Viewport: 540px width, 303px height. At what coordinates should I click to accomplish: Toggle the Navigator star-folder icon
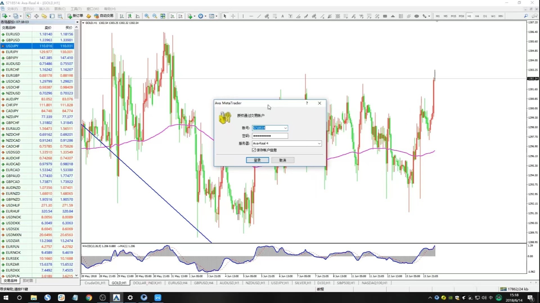tap(44, 16)
